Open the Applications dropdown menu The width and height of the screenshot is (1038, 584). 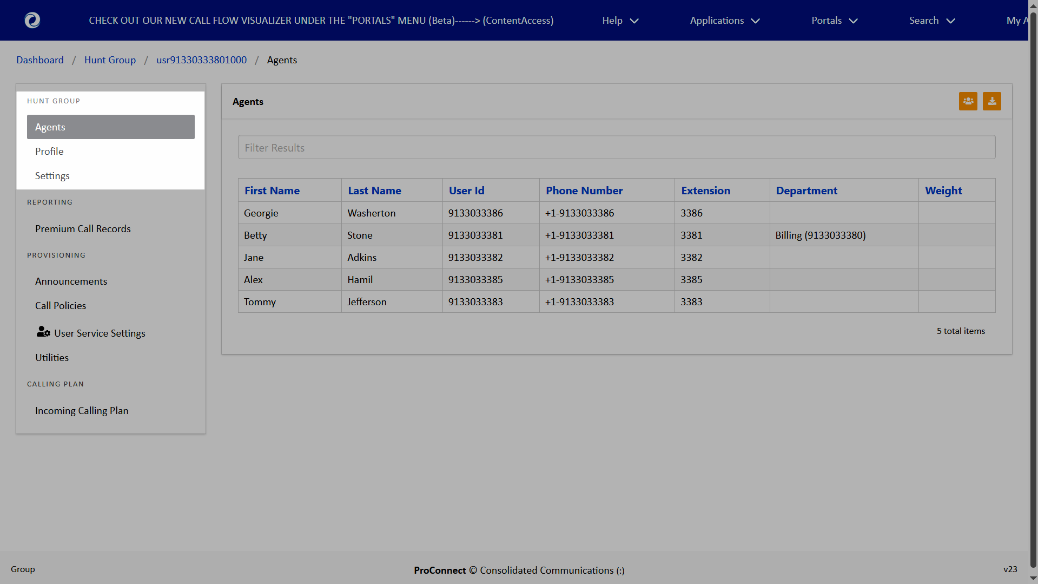tap(724, 21)
